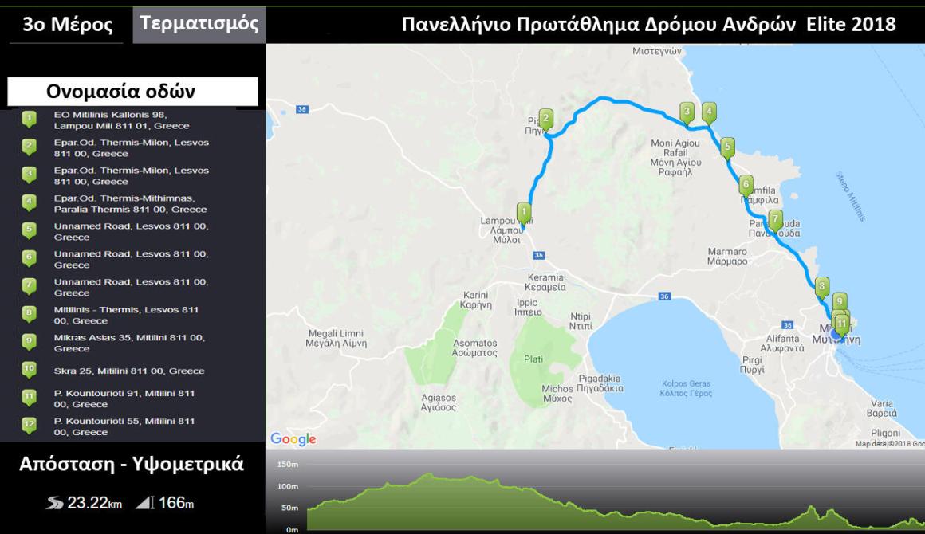Screen dimensions: 925x534
Task: Click the race title 'Πανελλήνιο Πρωτάθλημα Δρόμου Ανδρών Elite 2018'
Action: [648, 24]
